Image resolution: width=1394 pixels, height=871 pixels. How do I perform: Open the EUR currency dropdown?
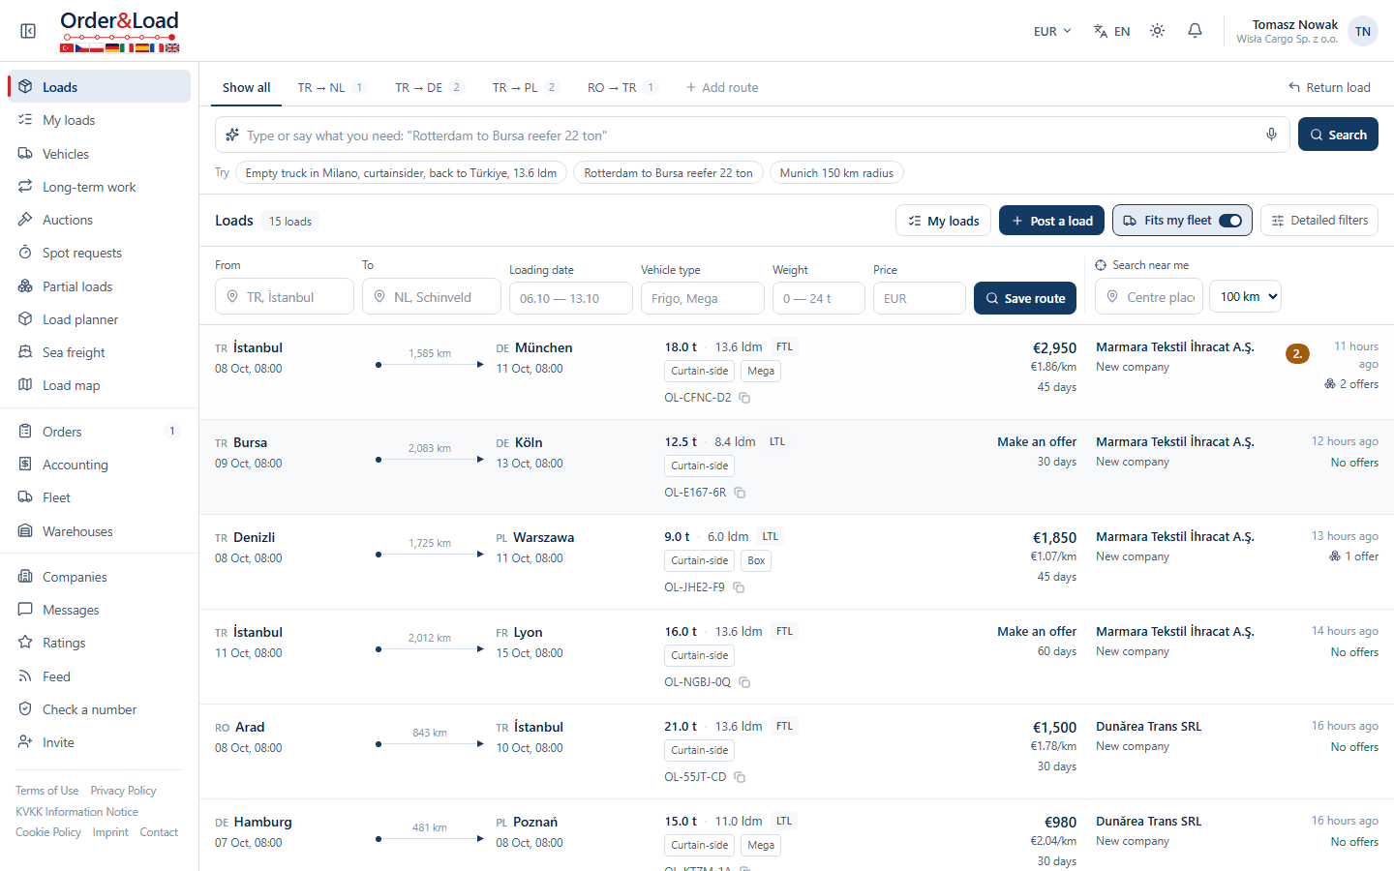[x=1052, y=31]
